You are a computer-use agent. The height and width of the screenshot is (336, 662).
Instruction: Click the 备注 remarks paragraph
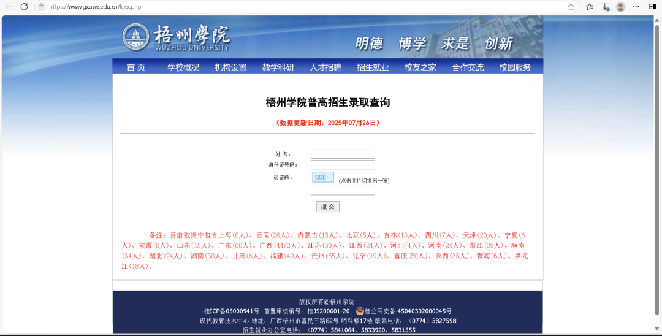325,250
